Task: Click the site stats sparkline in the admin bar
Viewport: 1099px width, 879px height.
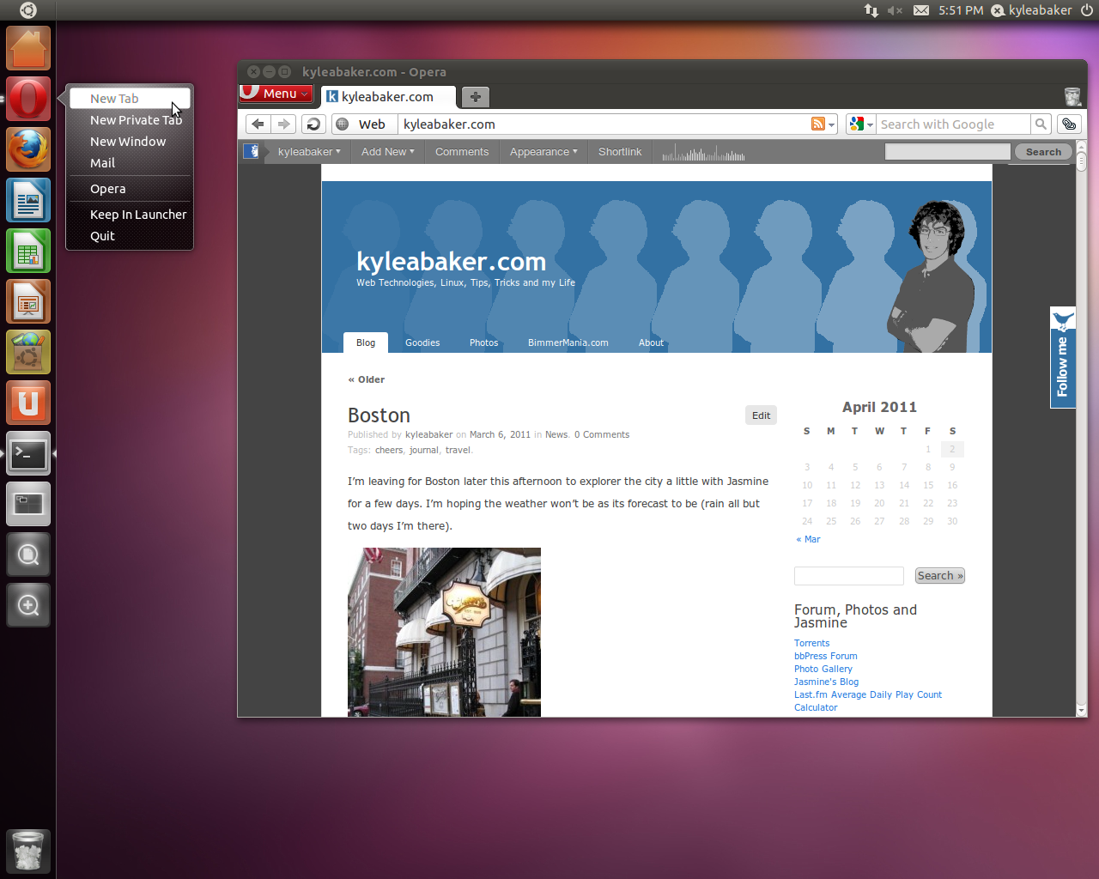Action: (701, 151)
